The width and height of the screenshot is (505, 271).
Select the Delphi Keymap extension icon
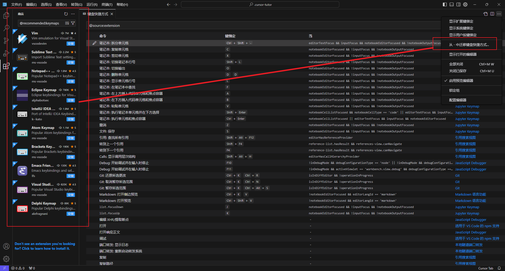click(x=22, y=209)
